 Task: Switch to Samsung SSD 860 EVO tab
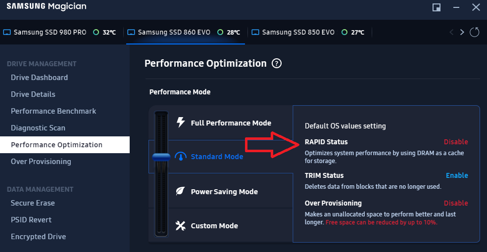(186, 32)
